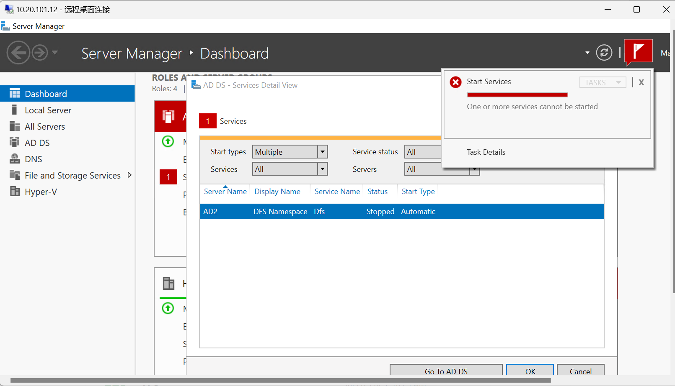The width and height of the screenshot is (675, 386).
Task: Click the Hyper-V sidebar icon
Action: (15, 191)
